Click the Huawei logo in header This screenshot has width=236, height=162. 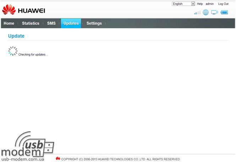(23, 10)
